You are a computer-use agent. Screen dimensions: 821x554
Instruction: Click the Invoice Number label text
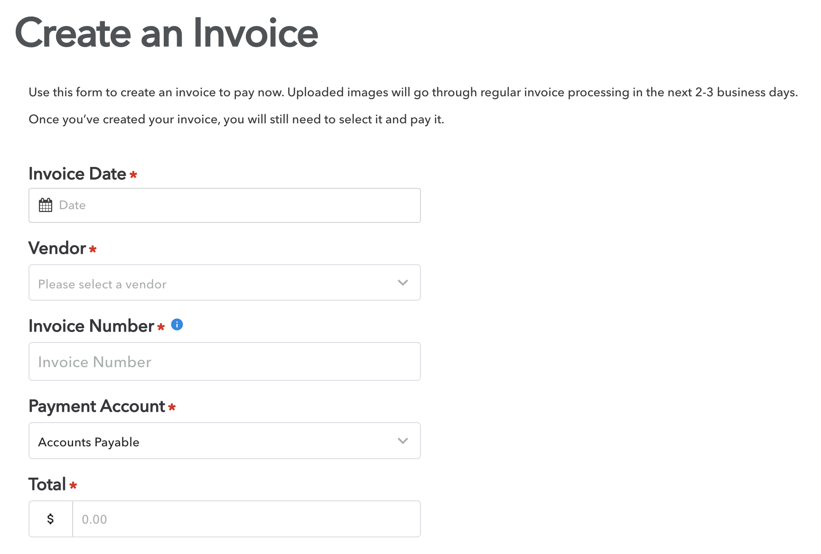[x=92, y=326]
